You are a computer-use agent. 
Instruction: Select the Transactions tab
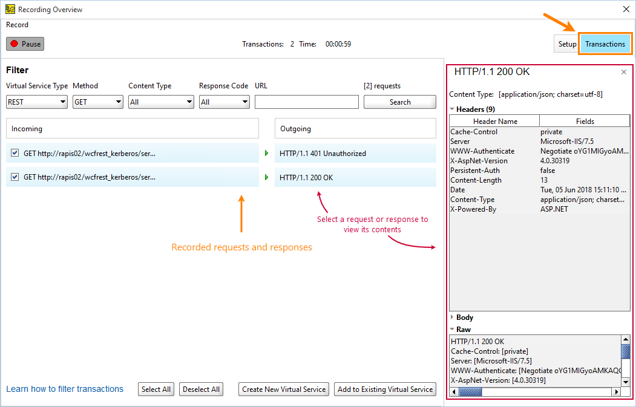tap(605, 44)
